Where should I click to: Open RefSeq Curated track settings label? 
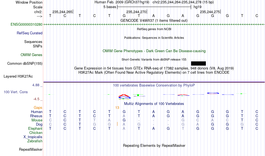[29, 33]
